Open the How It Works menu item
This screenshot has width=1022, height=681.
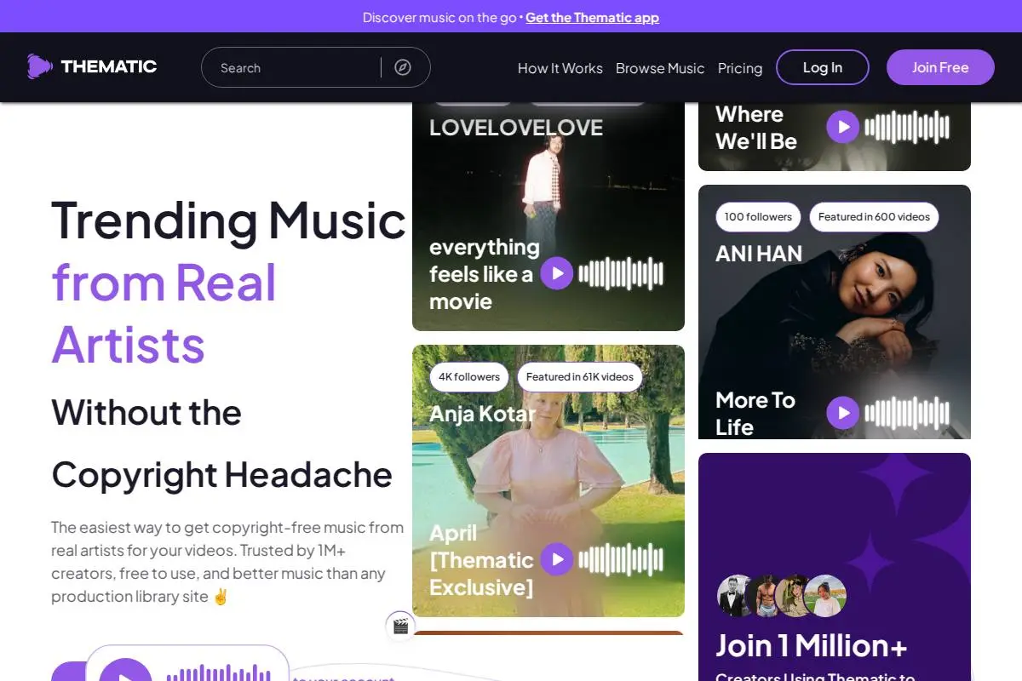560,68
